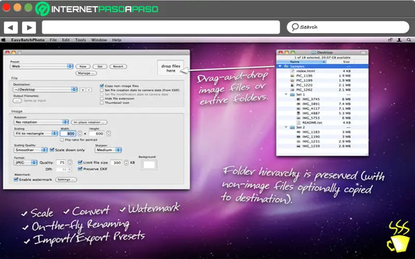Collapse the Set 2 disclosure triangle
The width and height of the screenshot is (415, 259).
(286, 127)
